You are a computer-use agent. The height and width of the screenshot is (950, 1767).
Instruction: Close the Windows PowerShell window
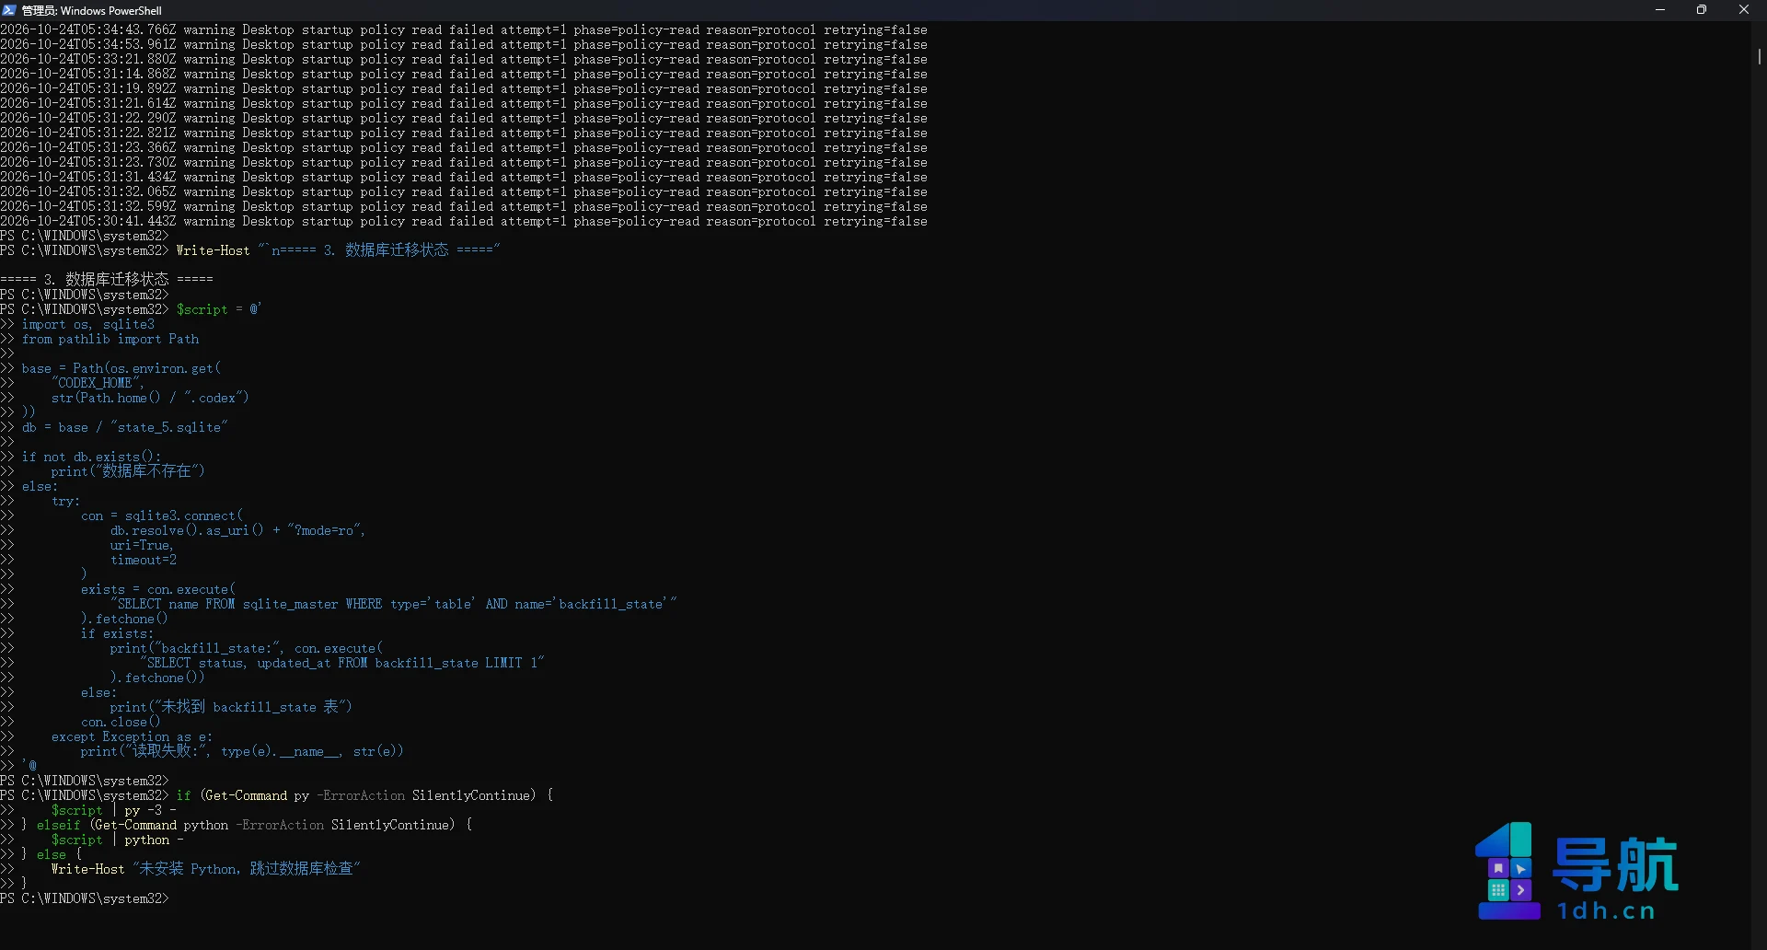[x=1744, y=10]
